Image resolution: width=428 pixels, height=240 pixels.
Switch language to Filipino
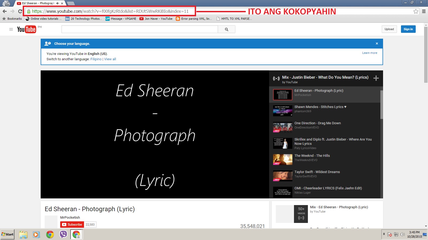click(x=96, y=59)
